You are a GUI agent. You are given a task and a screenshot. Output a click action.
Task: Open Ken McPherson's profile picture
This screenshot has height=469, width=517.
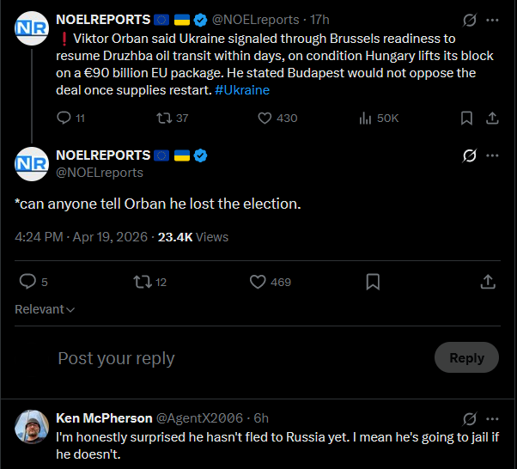[x=32, y=427]
